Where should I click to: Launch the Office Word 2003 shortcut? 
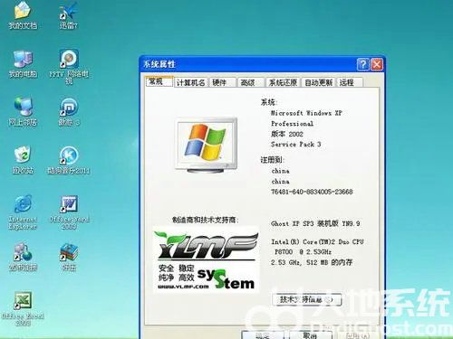point(70,212)
